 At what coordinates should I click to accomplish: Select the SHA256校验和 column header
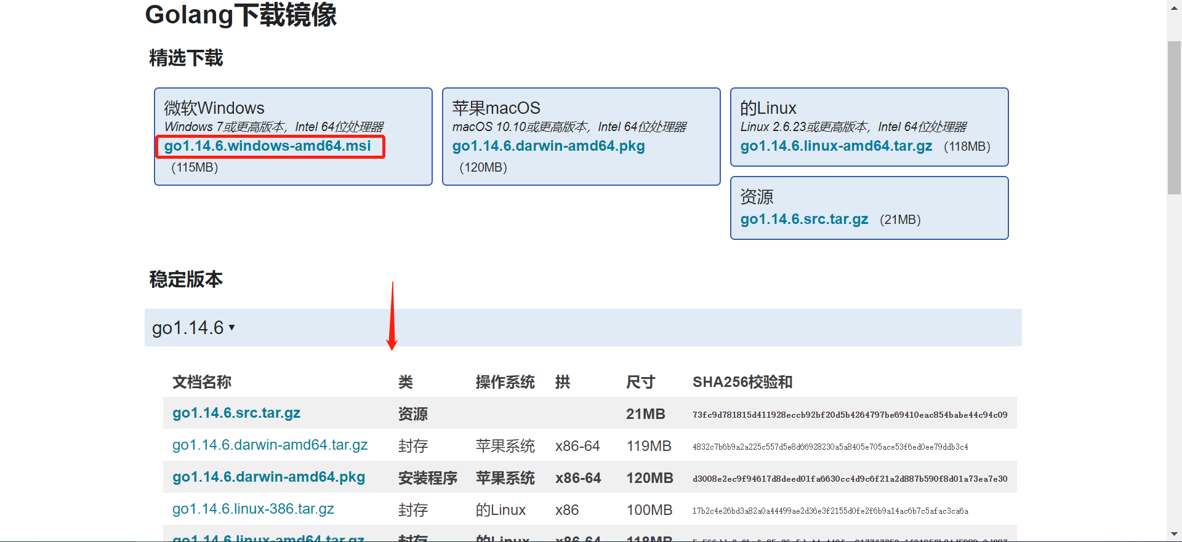click(x=742, y=382)
